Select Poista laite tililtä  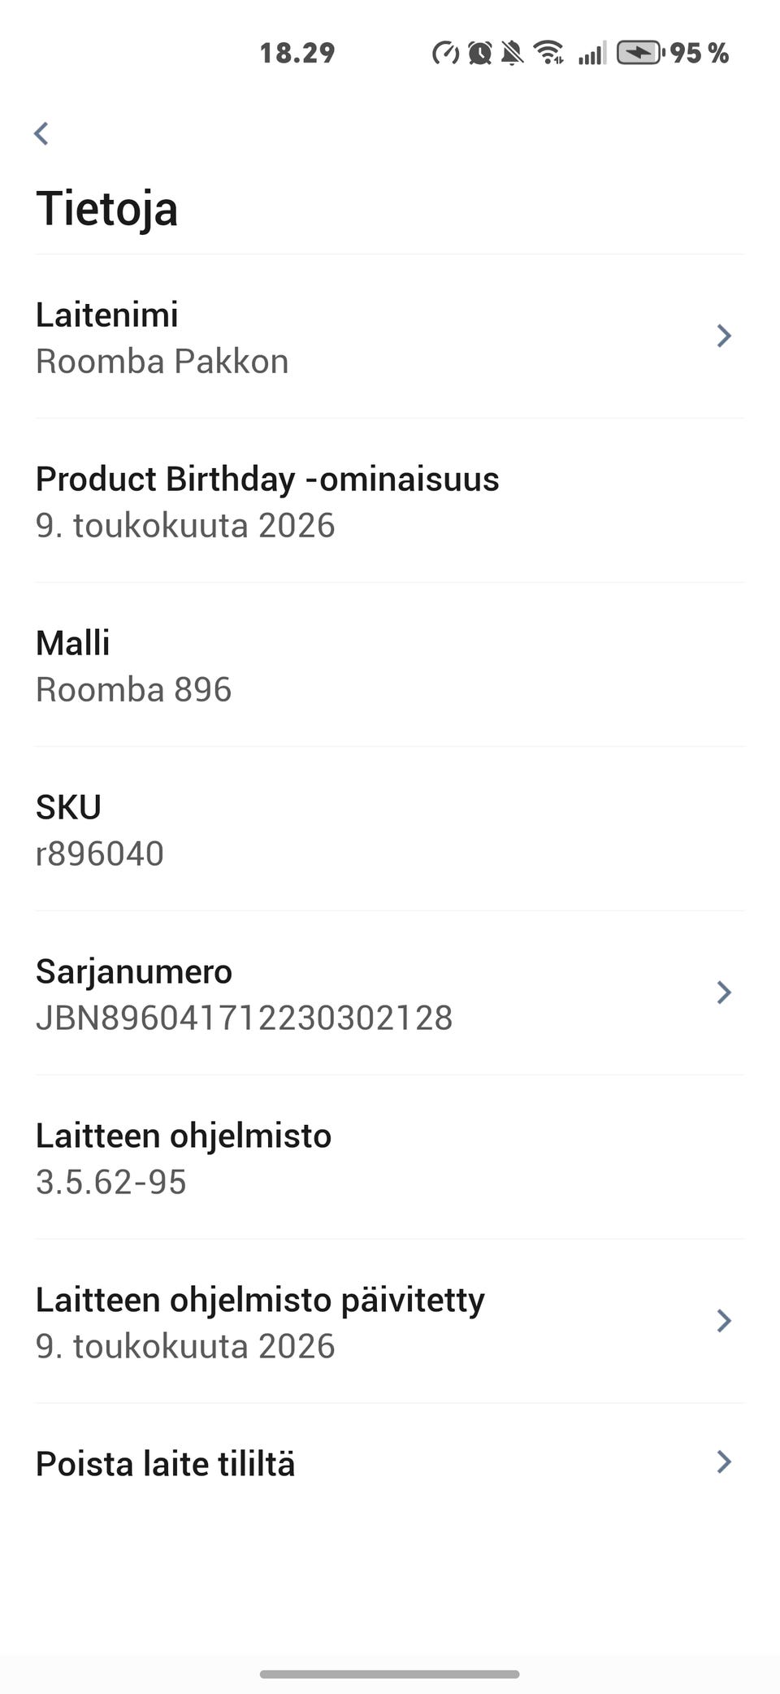390,1464
